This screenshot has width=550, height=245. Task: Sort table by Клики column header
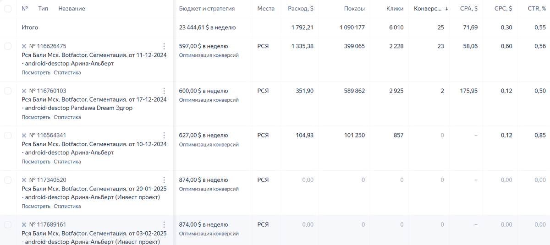click(395, 9)
